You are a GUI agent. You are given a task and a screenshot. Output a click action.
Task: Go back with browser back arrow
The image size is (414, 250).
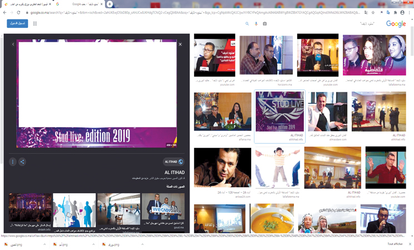(4, 12)
